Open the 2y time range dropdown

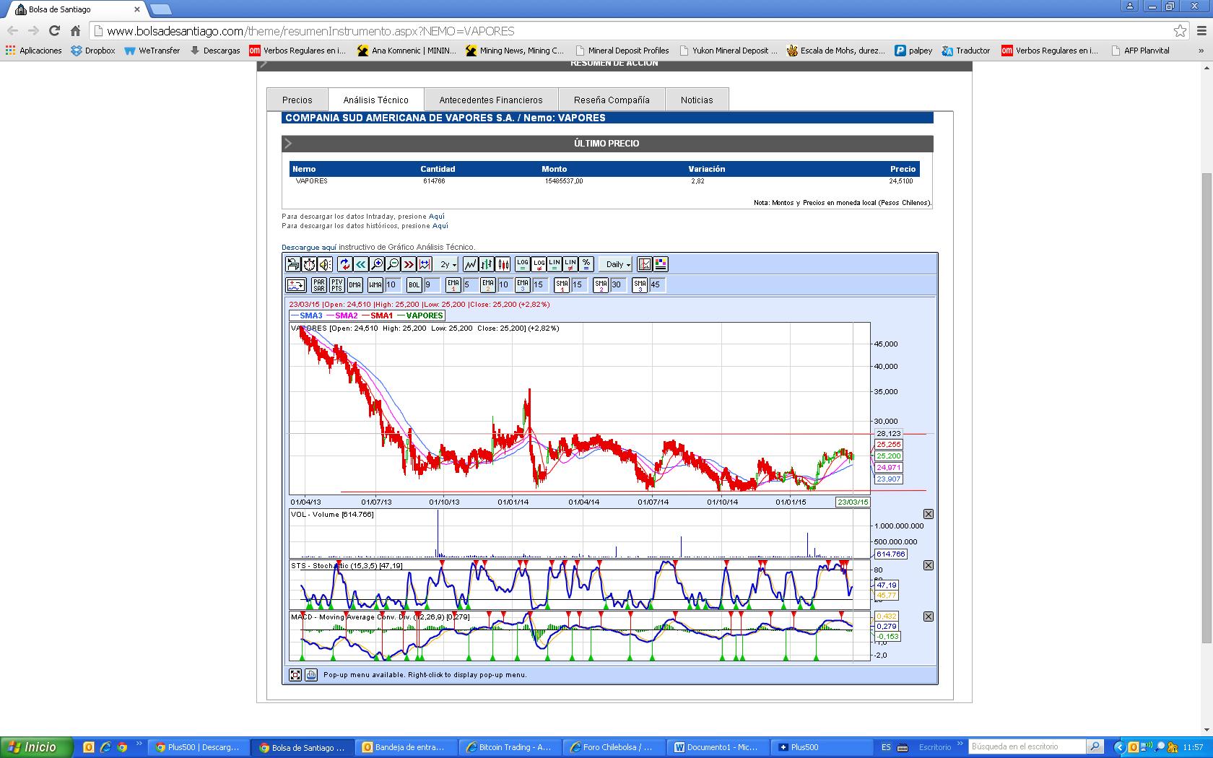[x=448, y=265]
